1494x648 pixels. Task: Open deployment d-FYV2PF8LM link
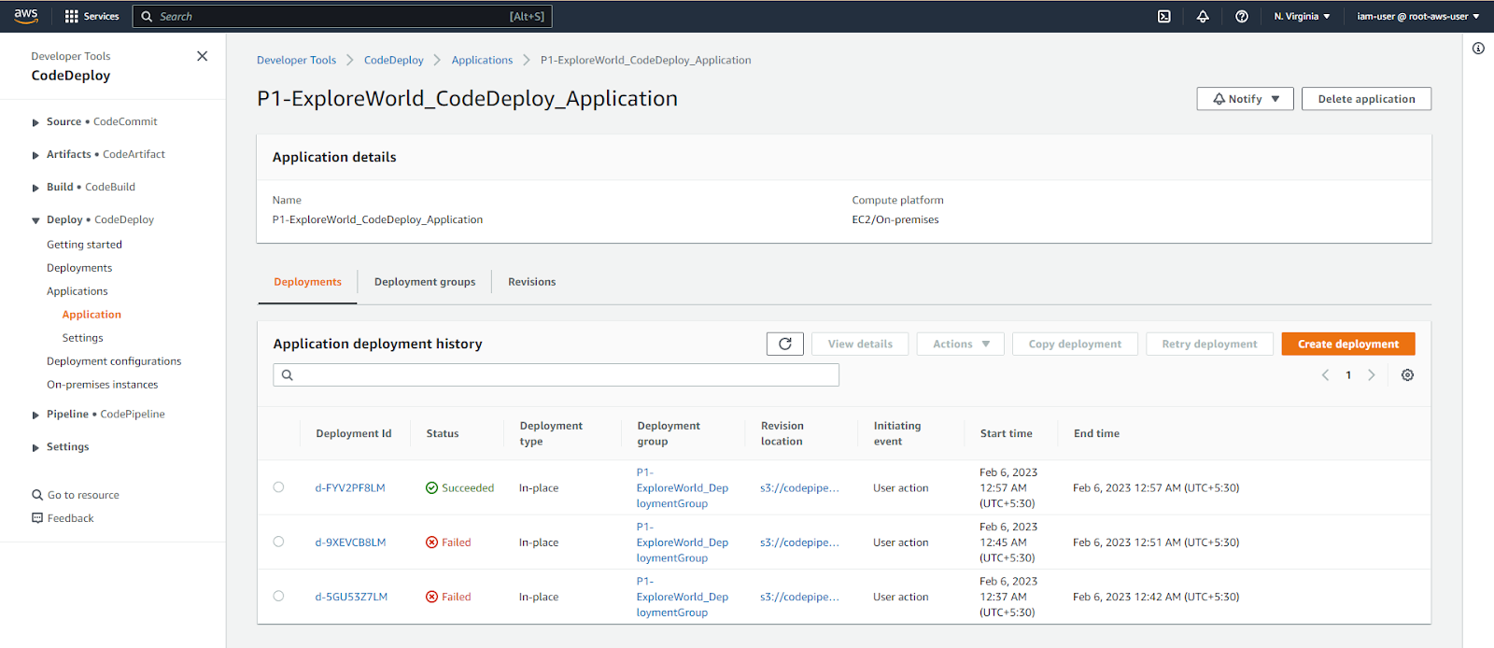(350, 488)
